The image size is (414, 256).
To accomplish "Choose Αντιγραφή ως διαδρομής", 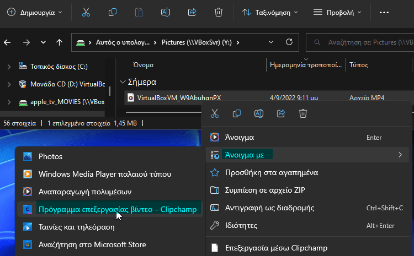I will (x=307, y=208).
